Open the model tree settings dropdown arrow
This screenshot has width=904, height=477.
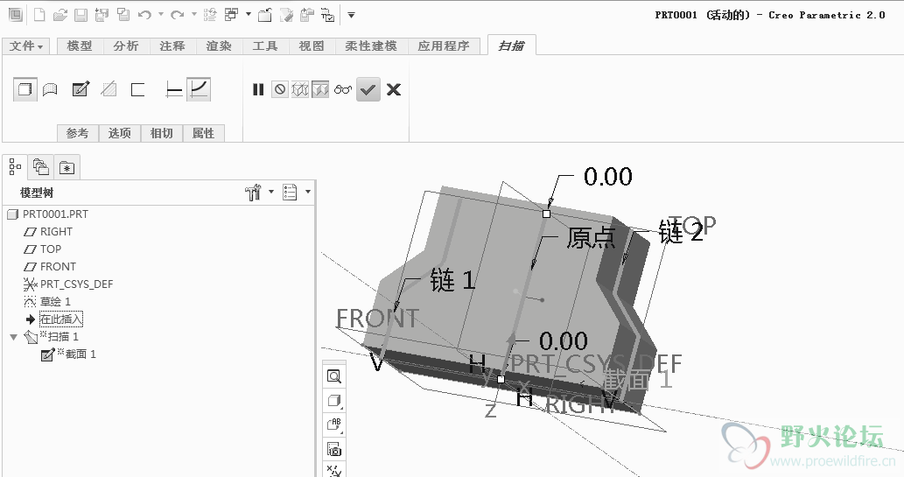coord(271,192)
